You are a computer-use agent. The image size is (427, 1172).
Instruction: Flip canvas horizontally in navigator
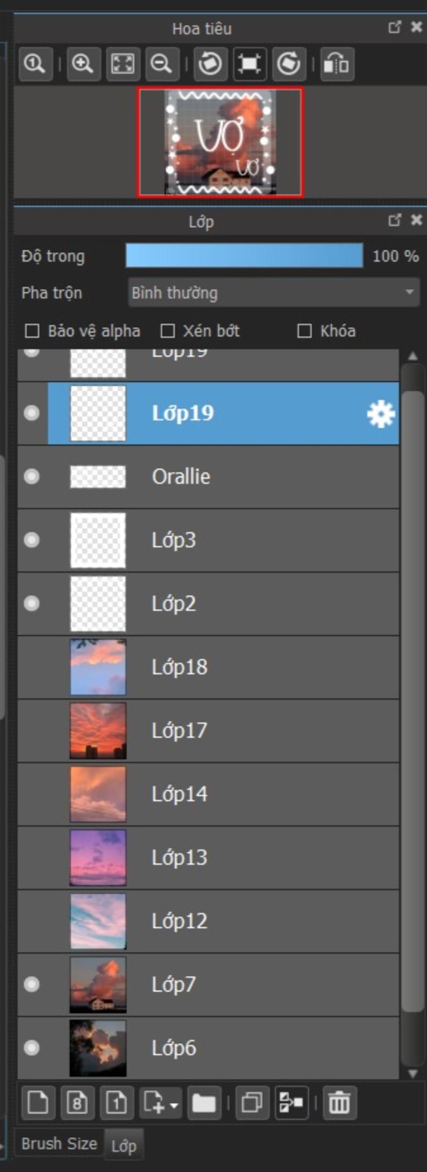coord(337,64)
